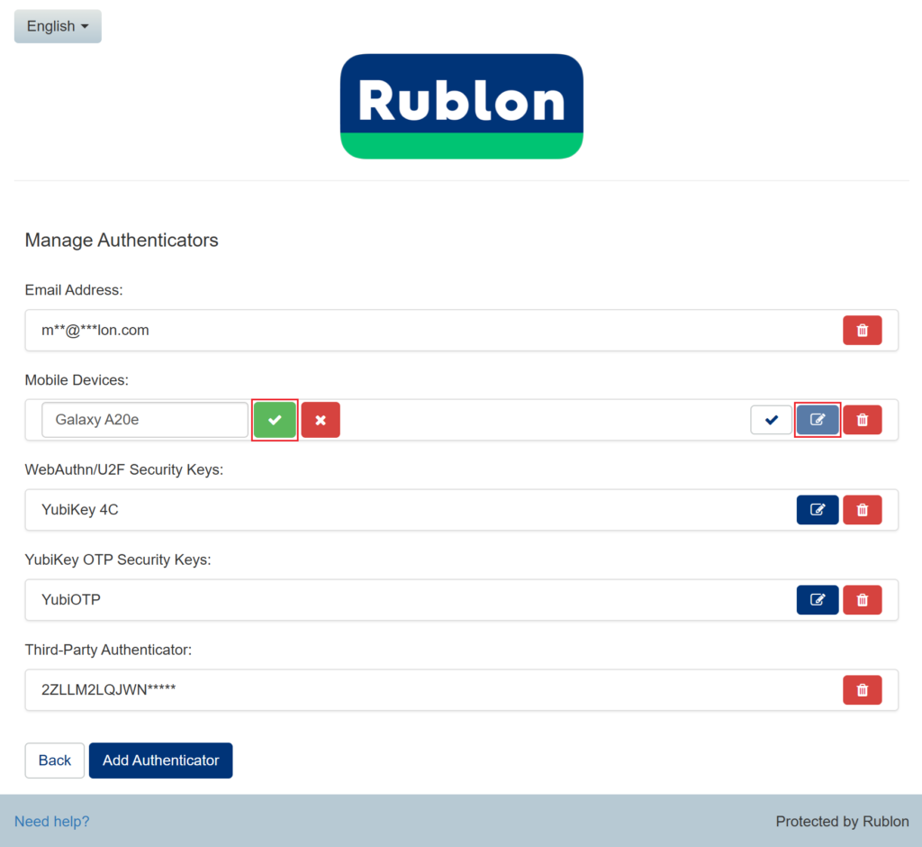Image resolution: width=922 pixels, height=847 pixels.
Task: Click the Add Authenticator button
Action: [160, 760]
